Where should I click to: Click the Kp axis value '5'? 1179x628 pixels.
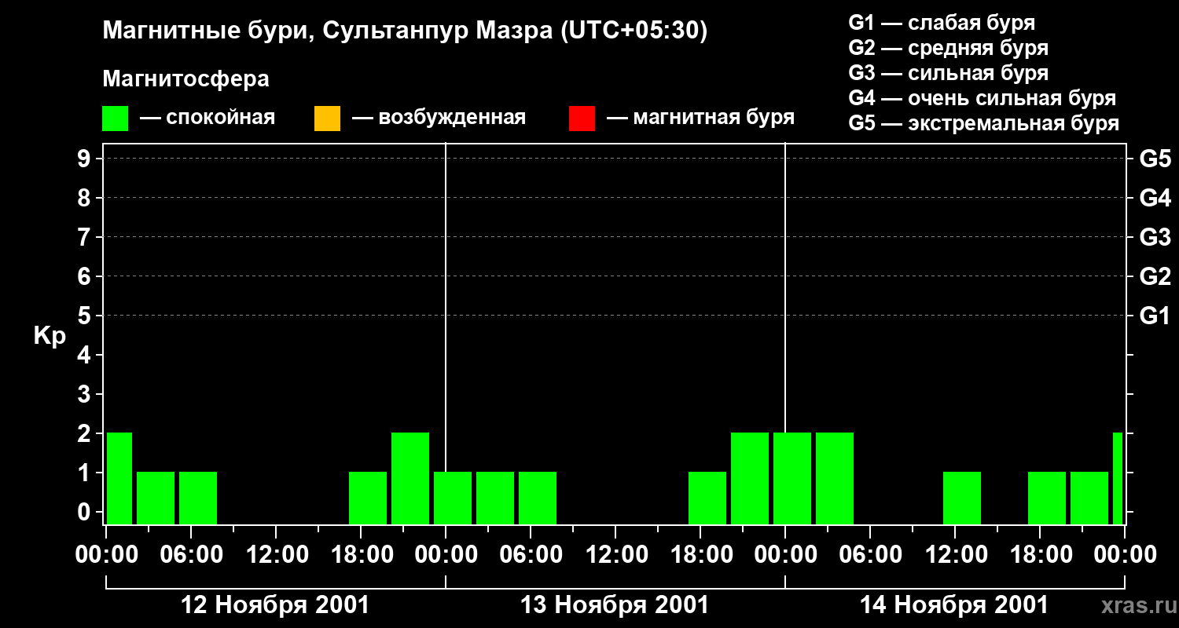(x=86, y=316)
